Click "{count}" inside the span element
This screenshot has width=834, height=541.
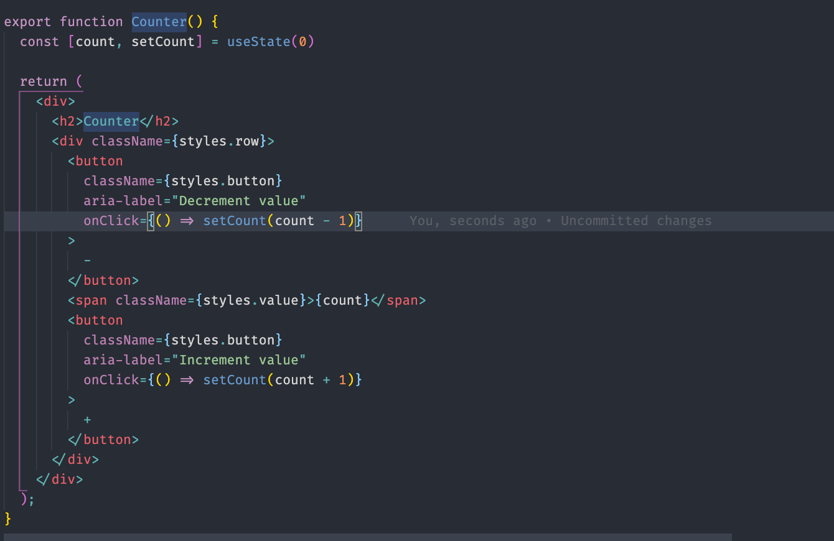pos(342,300)
